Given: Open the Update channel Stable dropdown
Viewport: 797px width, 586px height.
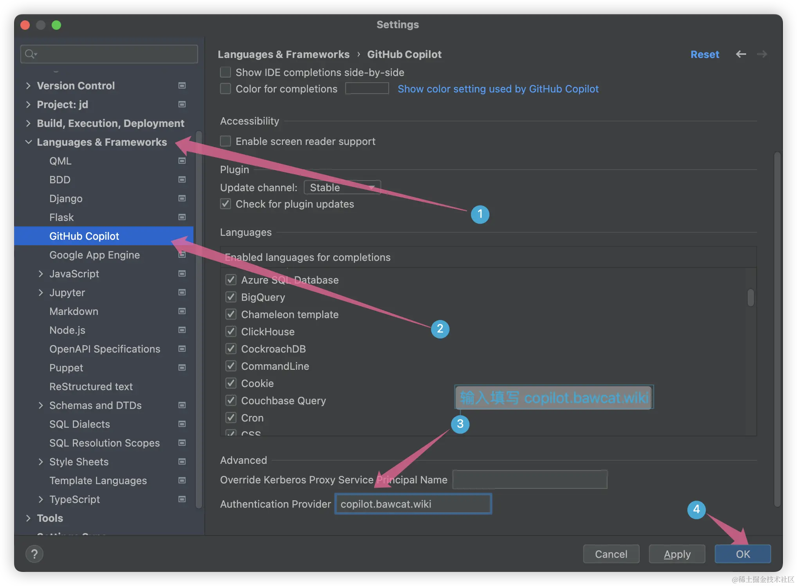Looking at the screenshot, I should pos(341,187).
